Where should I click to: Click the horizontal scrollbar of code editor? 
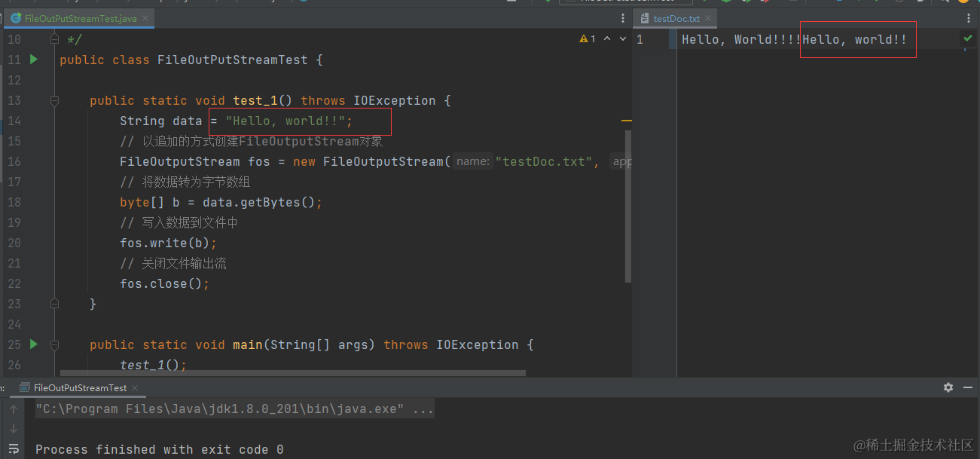tap(293, 372)
